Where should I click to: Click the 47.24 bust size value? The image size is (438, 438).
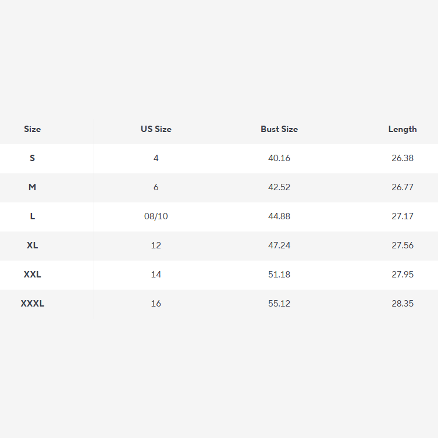tap(279, 245)
